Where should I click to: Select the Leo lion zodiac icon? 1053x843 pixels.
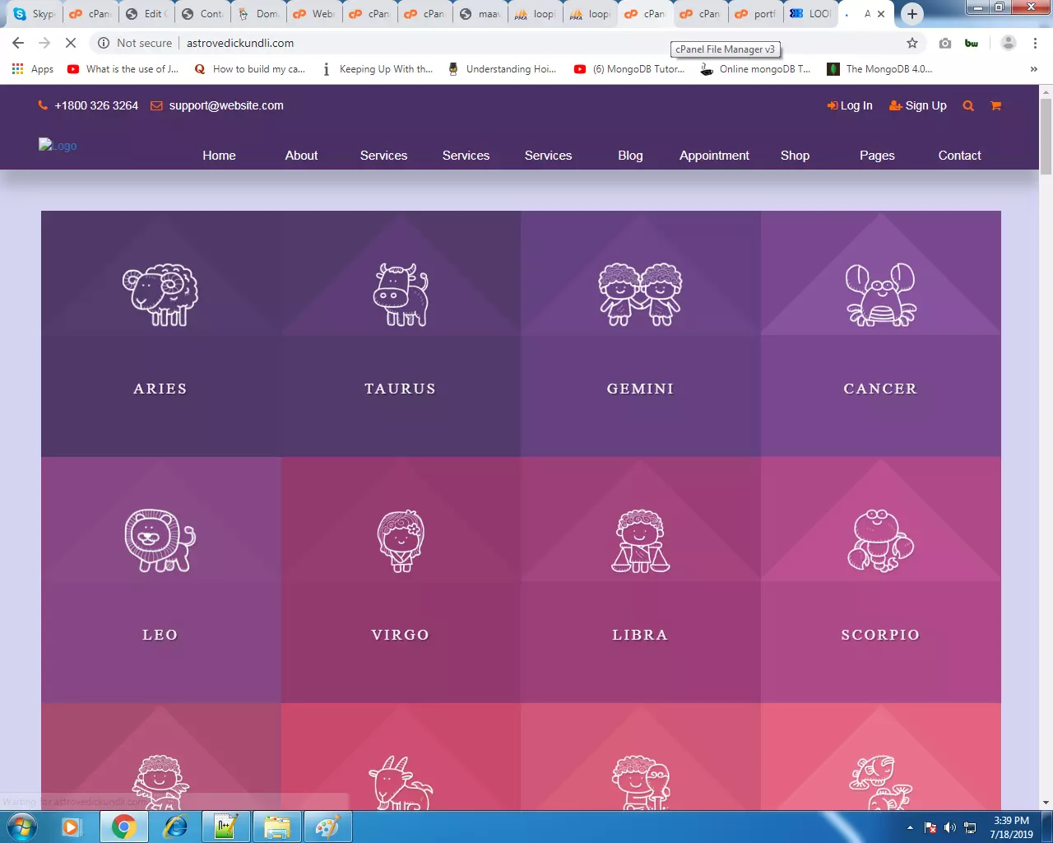coord(160,541)
